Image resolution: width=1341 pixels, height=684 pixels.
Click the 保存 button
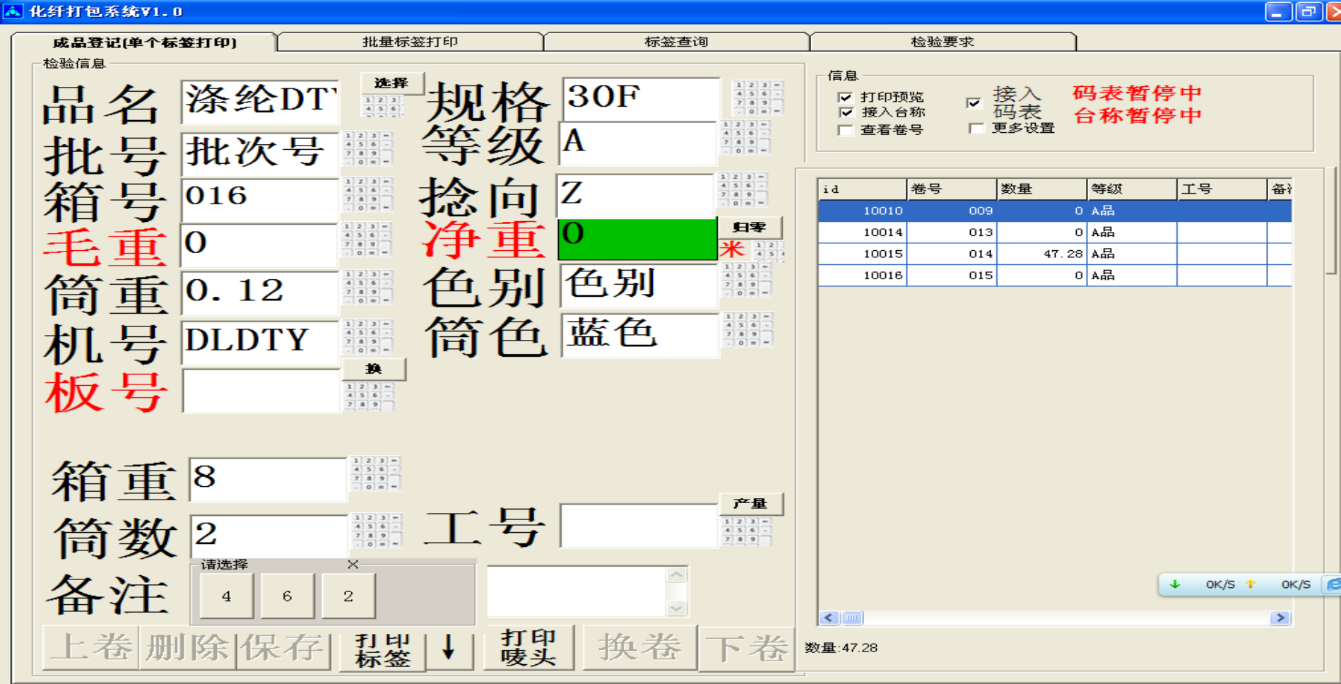point(283,647)
